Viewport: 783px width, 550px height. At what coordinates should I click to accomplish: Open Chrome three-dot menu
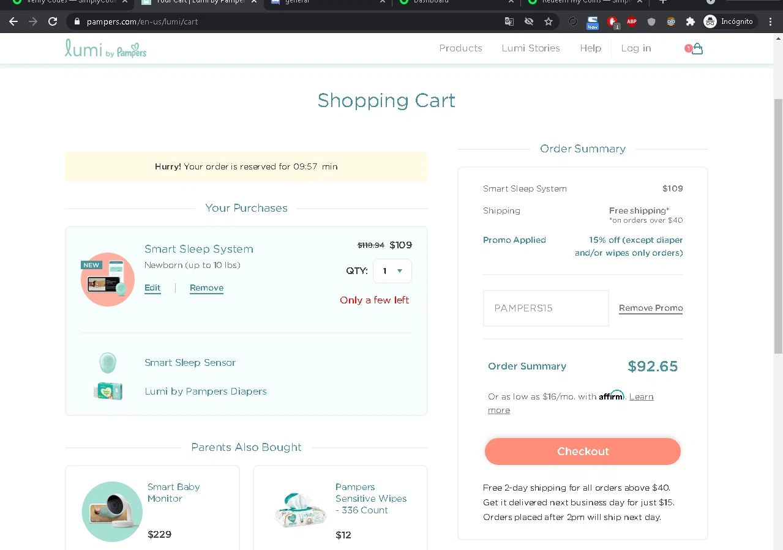[771, 21]
